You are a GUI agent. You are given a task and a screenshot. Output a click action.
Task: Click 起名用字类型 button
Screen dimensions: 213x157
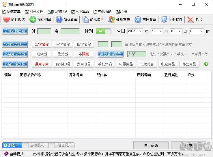15,54
